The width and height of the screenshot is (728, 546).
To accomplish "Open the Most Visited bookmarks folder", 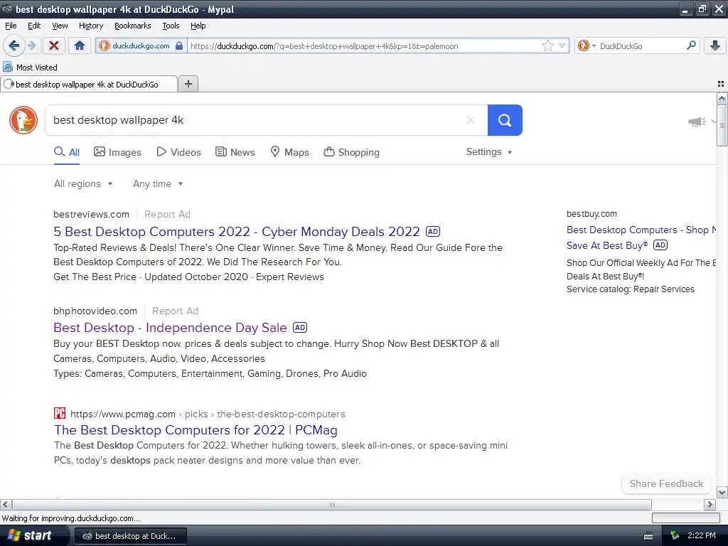I will tap(30, 68).
